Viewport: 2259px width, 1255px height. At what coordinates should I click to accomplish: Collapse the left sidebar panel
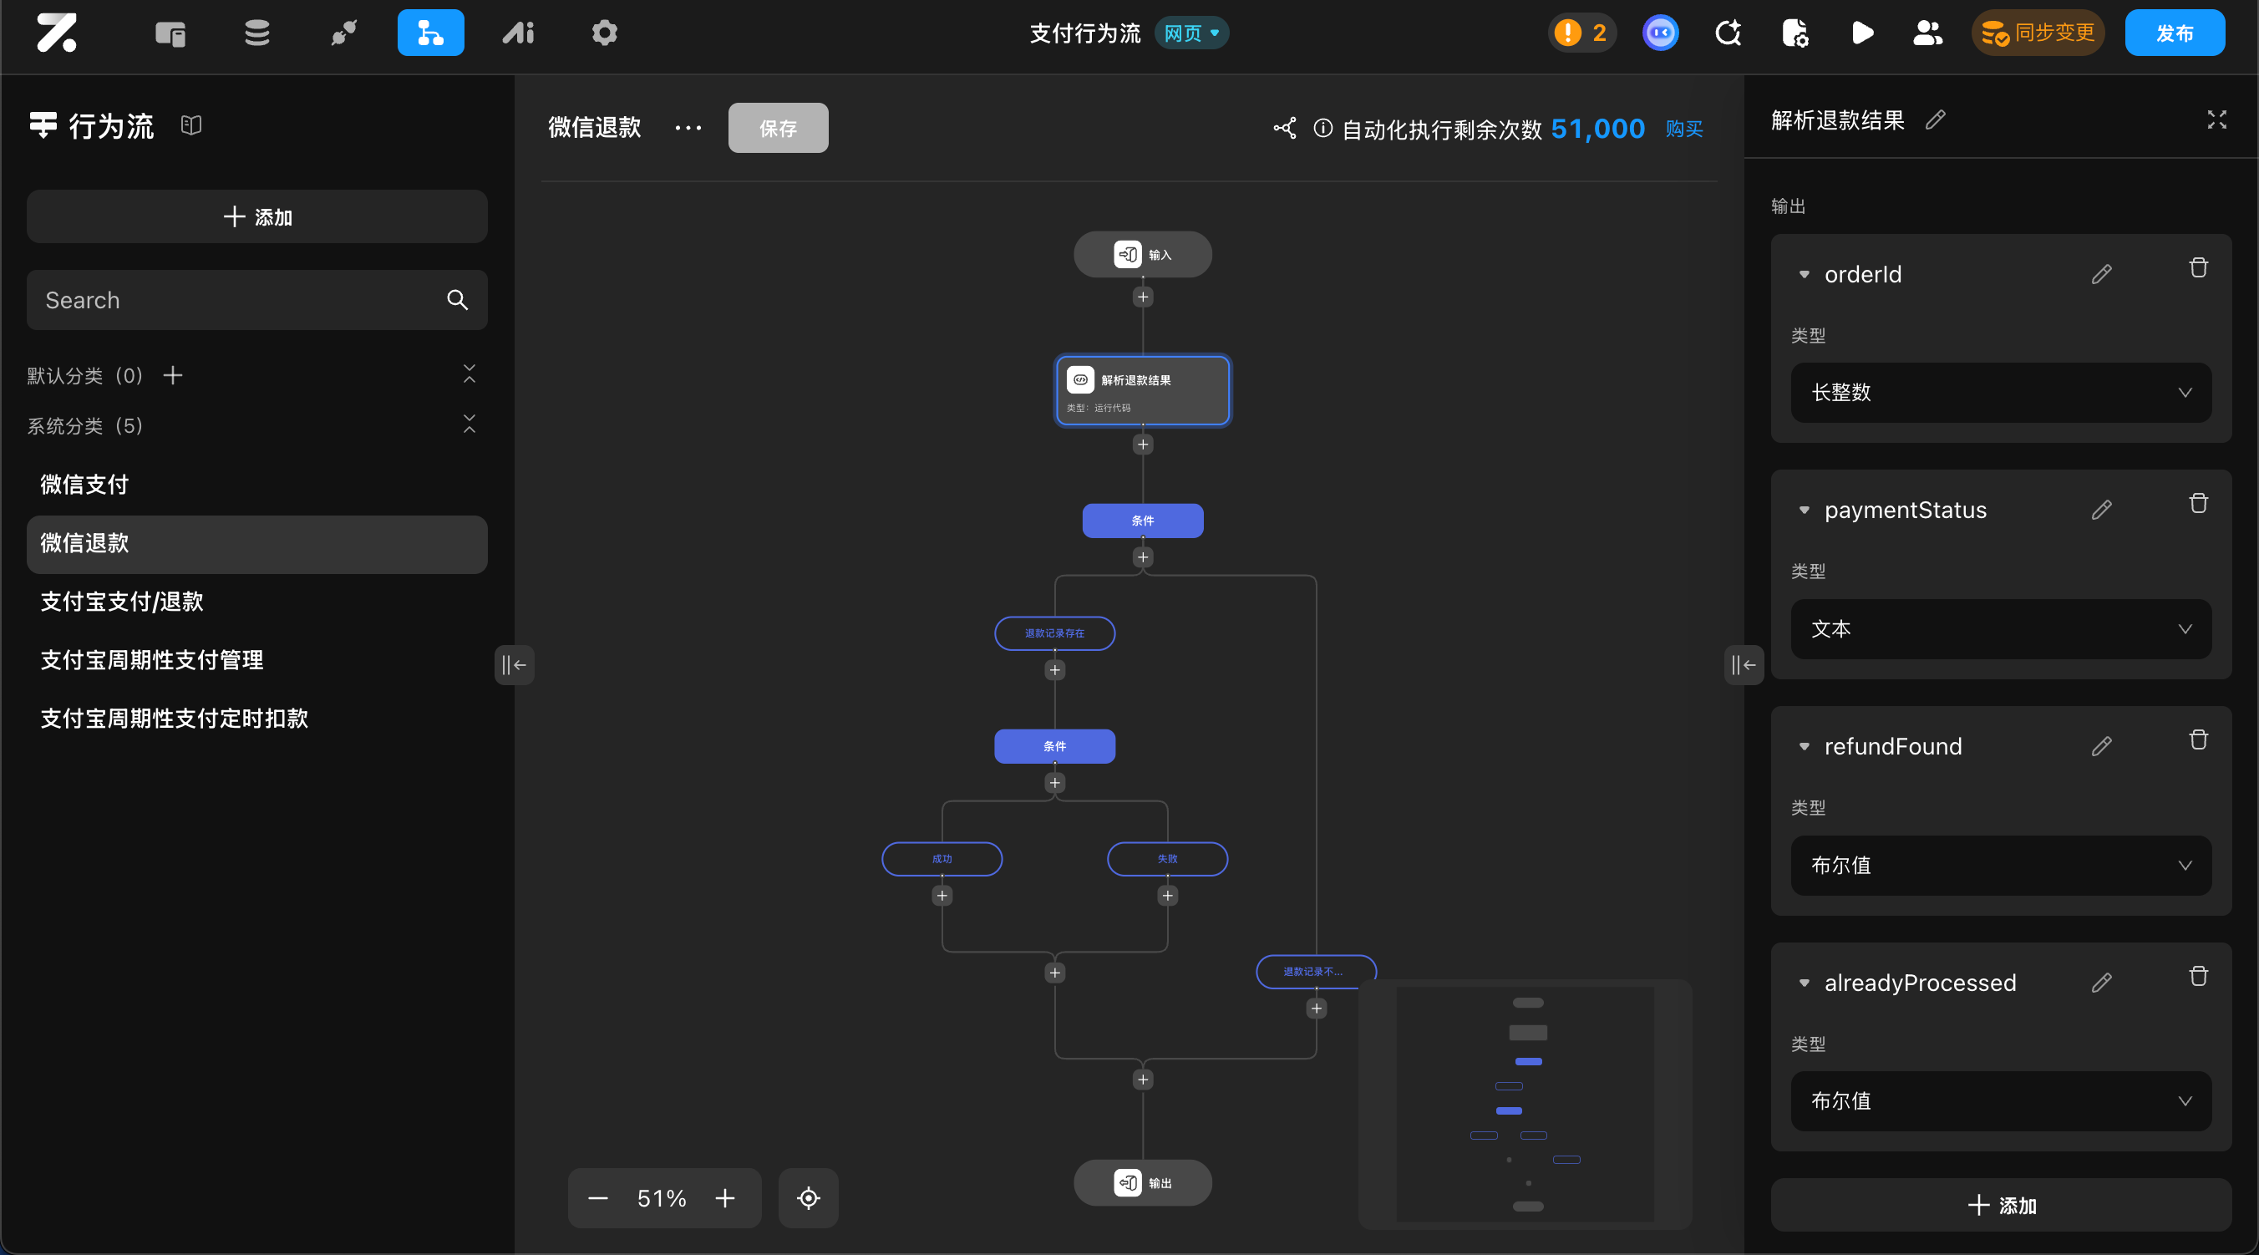tap(514, 665)
